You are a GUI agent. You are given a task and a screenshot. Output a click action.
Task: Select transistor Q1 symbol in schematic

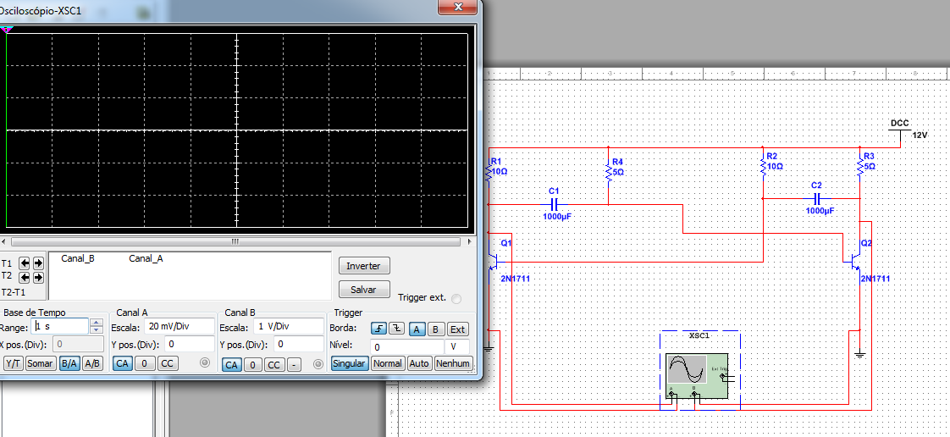click(x=497, y=262)
